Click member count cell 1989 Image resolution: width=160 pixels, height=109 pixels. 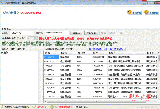(84, 70)
